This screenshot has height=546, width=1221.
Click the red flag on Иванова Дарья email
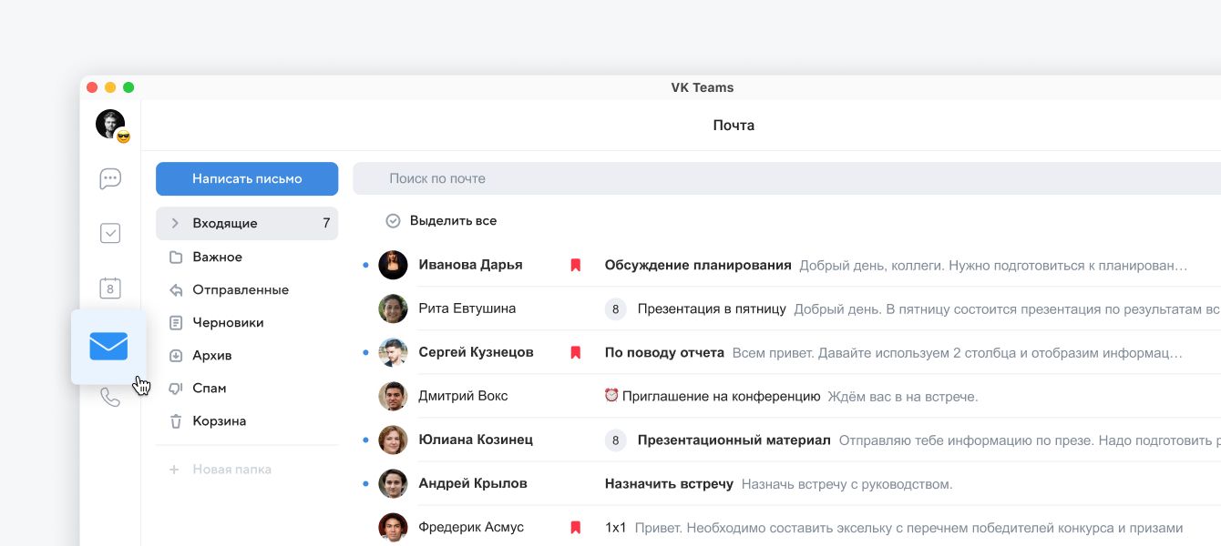(x=576, y=265)
